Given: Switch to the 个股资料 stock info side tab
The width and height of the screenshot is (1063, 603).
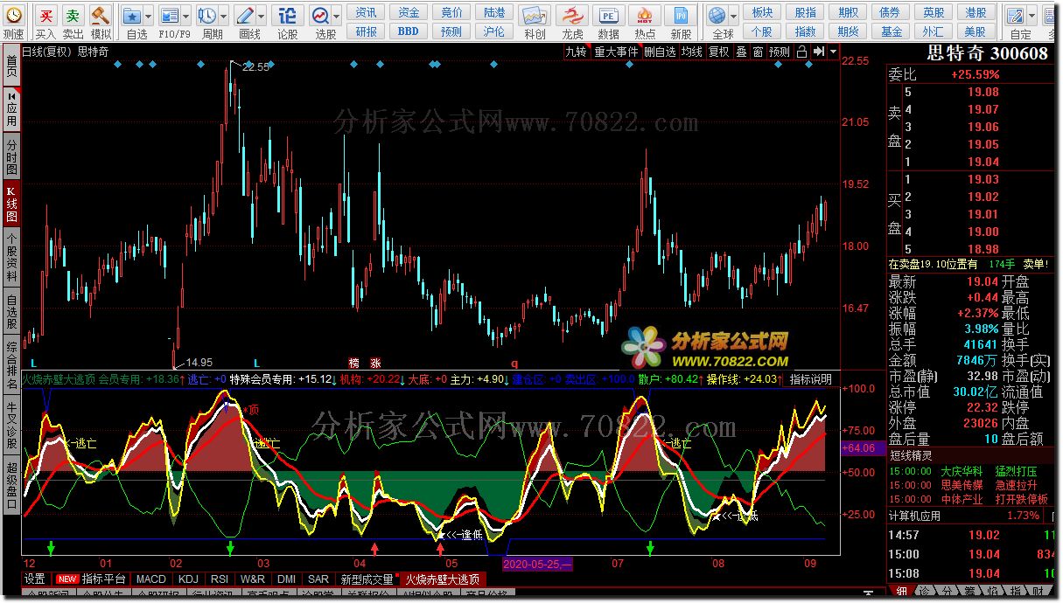Looking at the screenshot, I should point(11,256).
